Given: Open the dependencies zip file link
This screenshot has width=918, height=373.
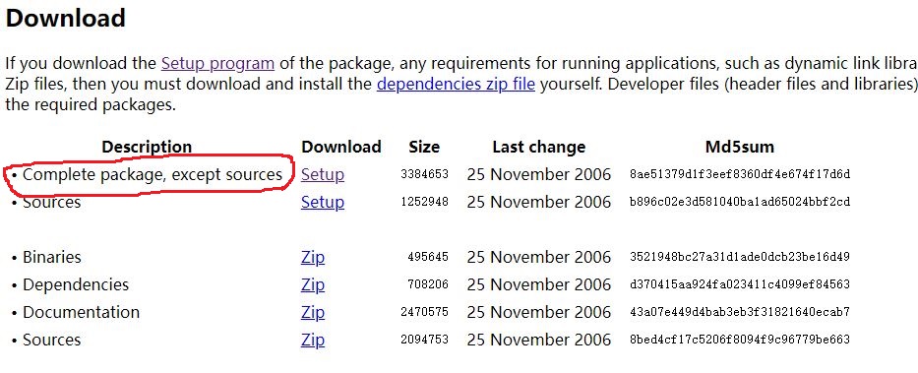Looking at the screenshot, I should [x=457, y=85].
